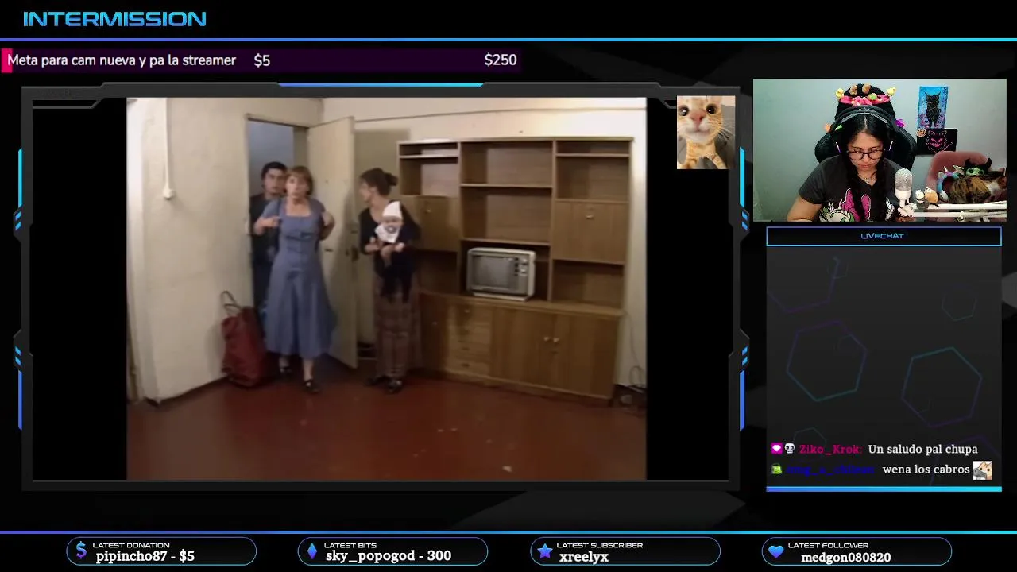This screenshot has width=1017, height=572.
Task: Click the skull badge beside Ziko_Krok
Action: (x=789, y=449)
